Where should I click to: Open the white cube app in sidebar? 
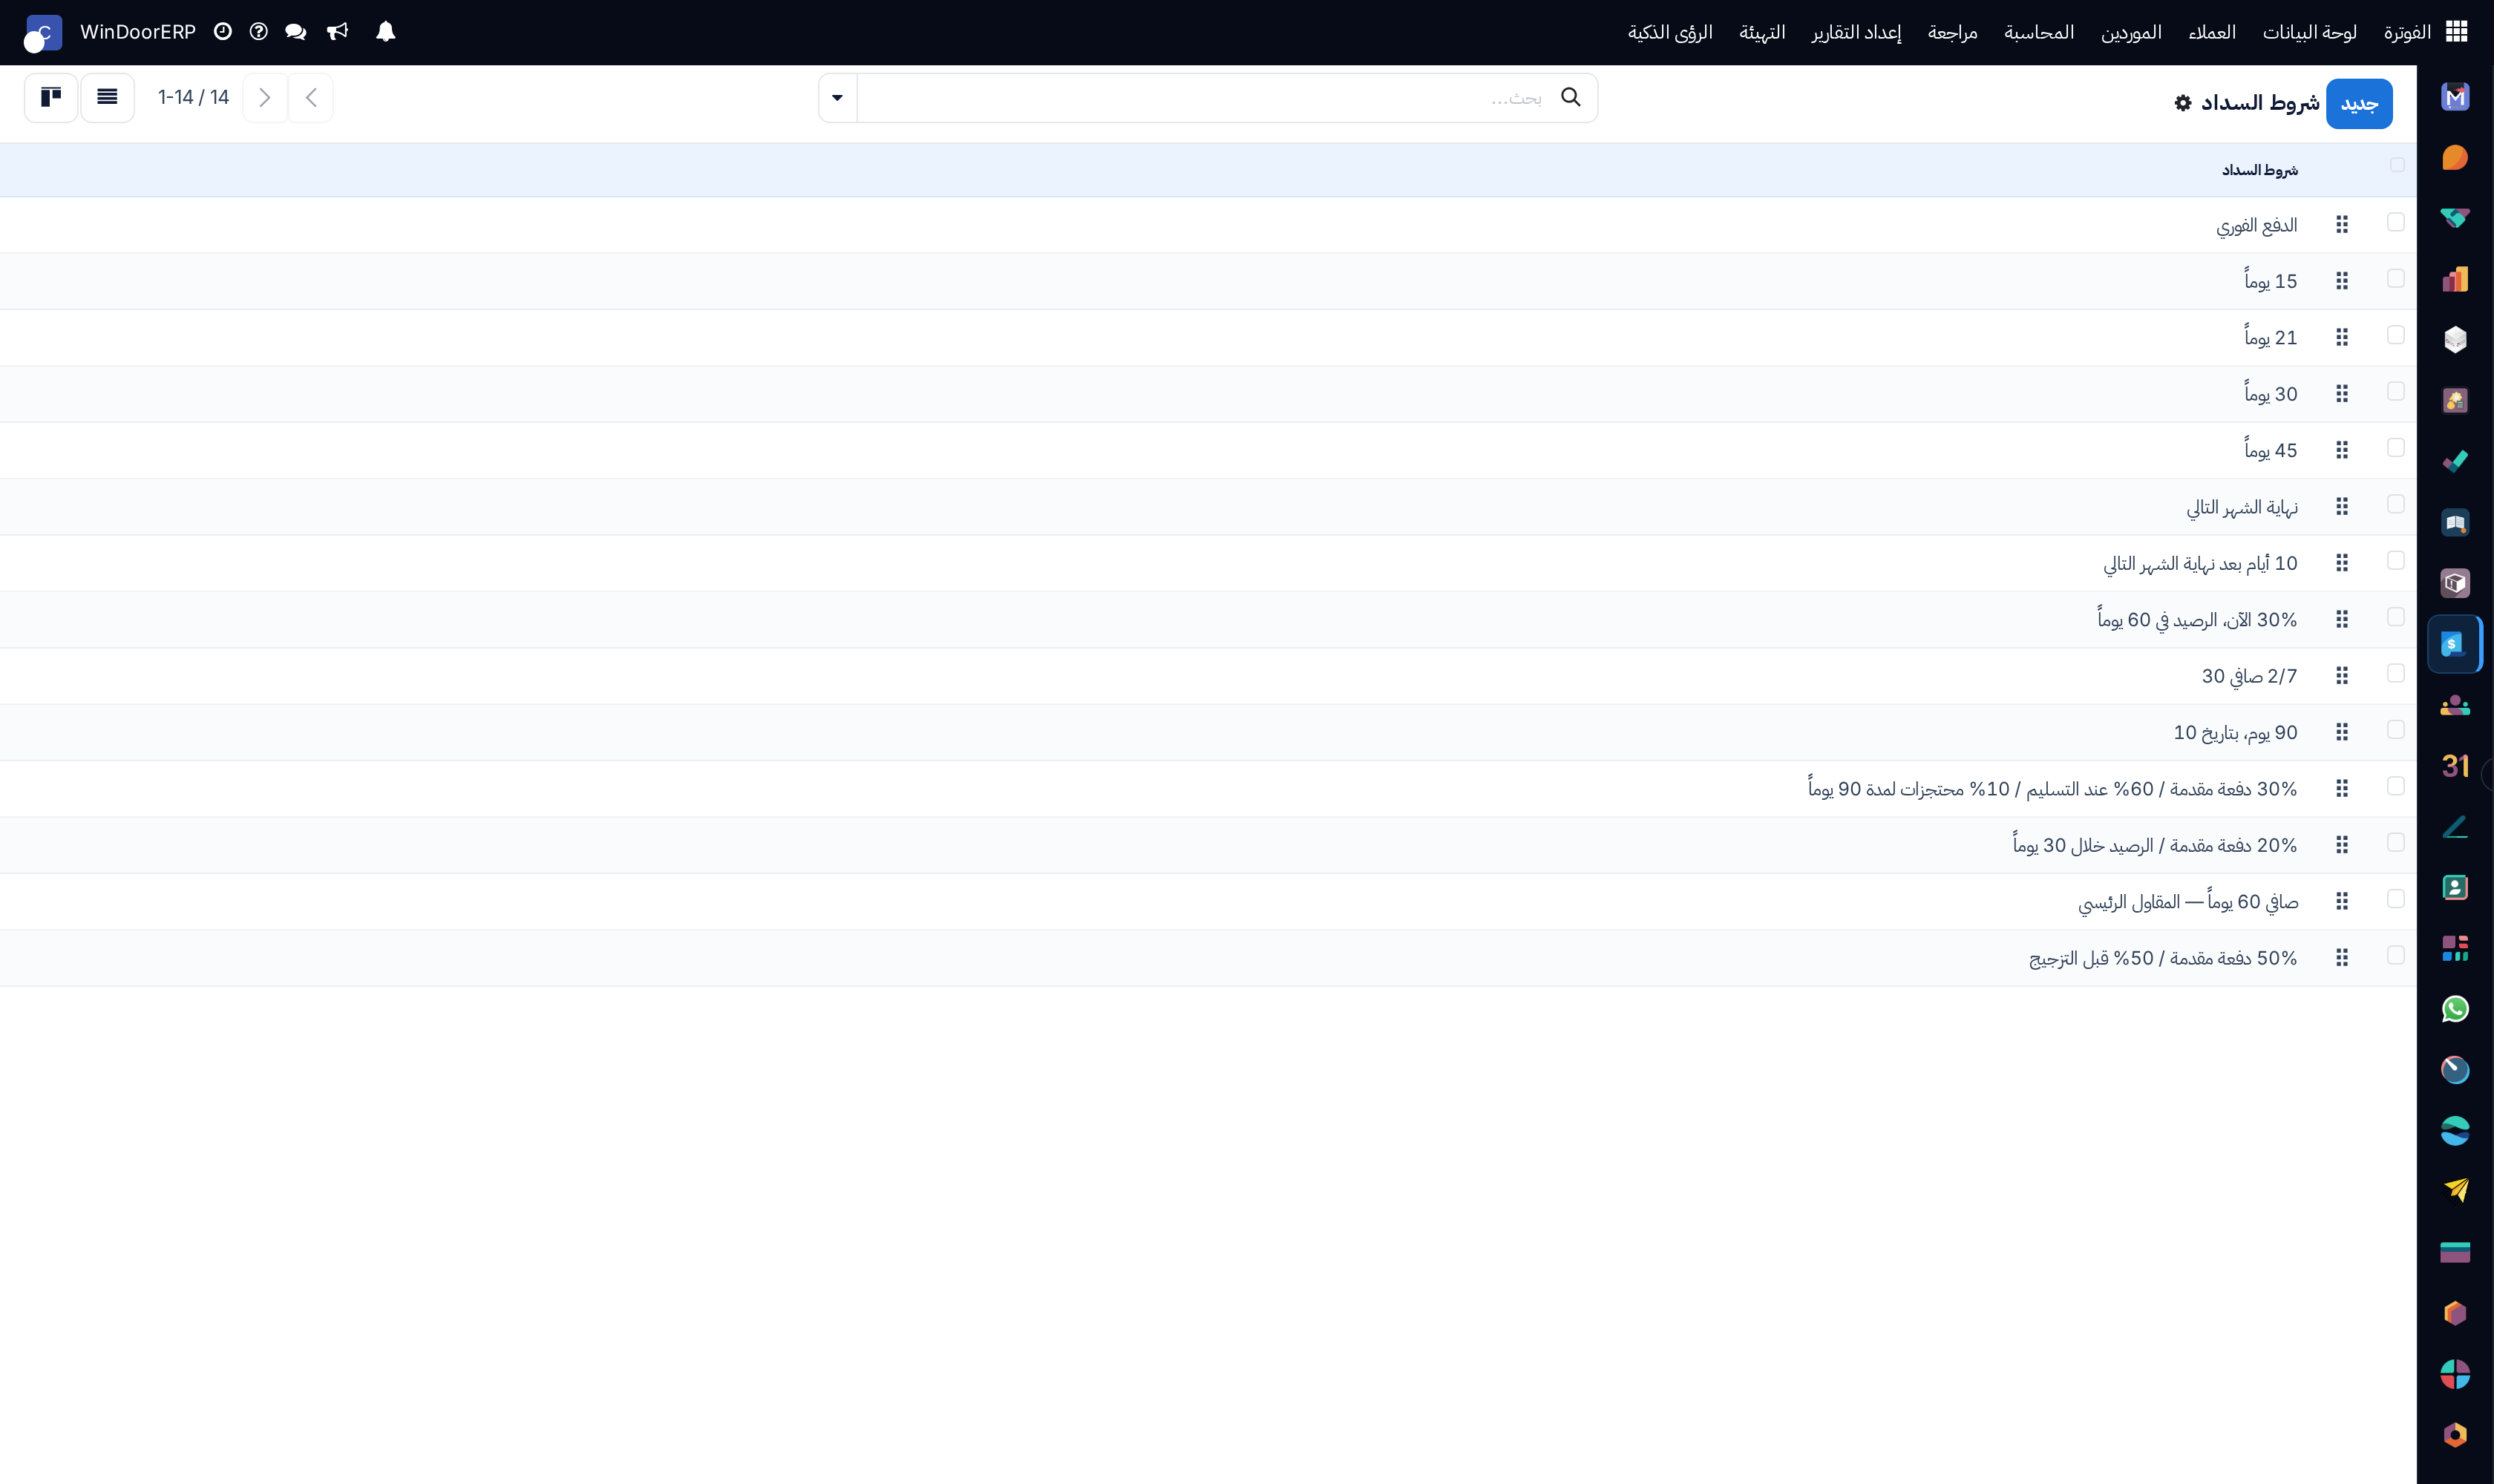[2455, 340]
